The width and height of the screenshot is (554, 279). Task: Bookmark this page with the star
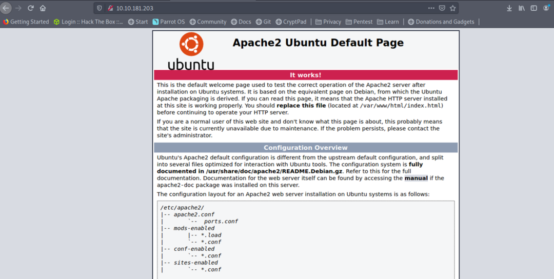click(452, 8)
